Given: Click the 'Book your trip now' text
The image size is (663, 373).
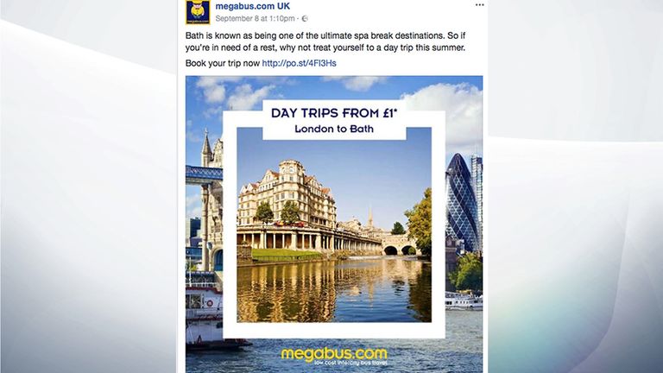Looking at the screenshot, I should pos(223,63).
